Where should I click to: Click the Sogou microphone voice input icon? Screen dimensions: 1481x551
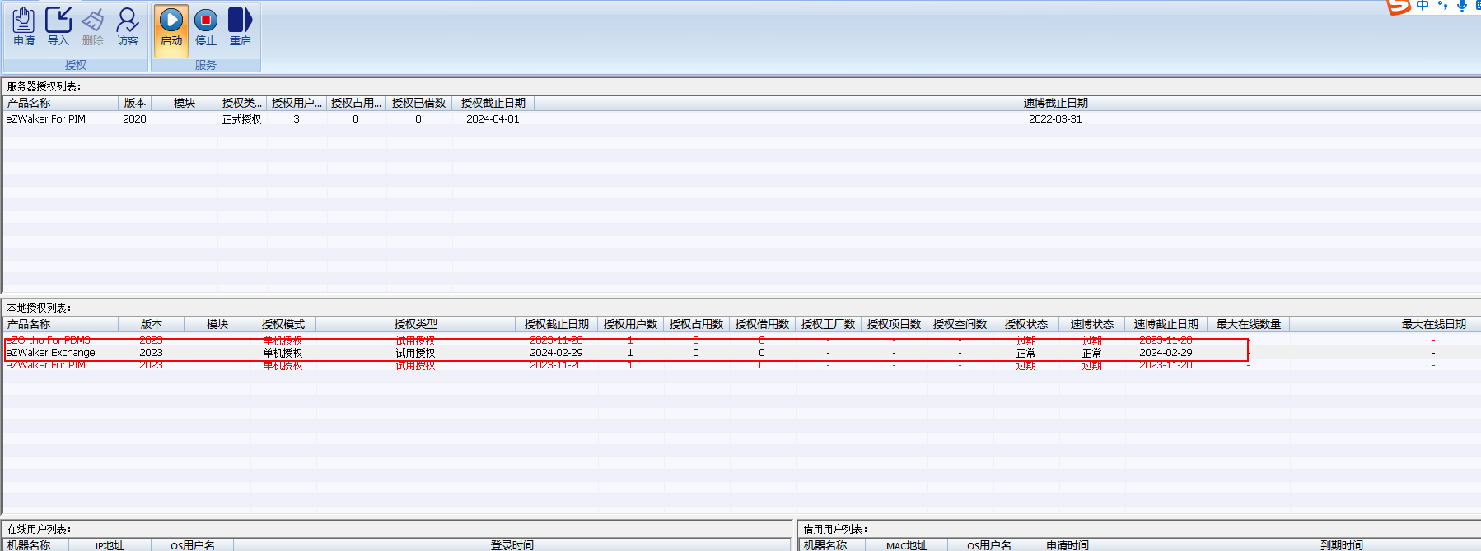[x=1462, y=5]
